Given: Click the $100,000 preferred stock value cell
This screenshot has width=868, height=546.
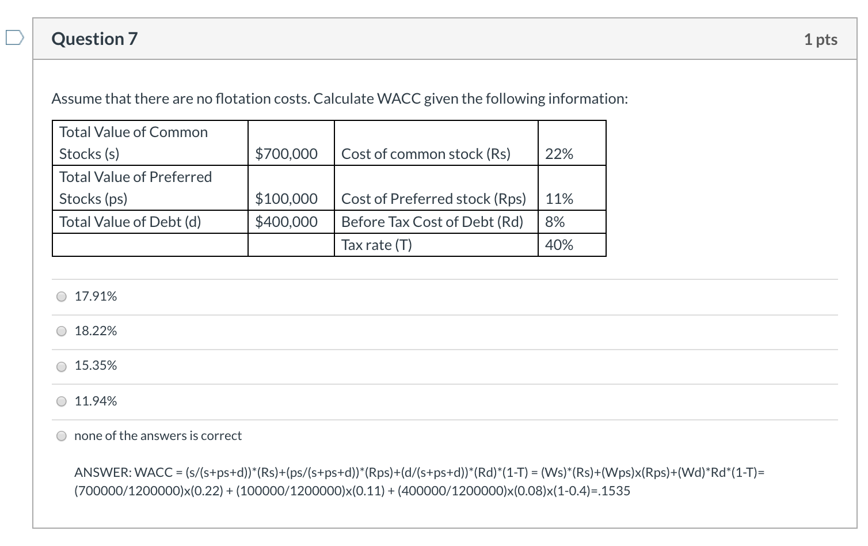Looking at the screenshot, I should pos(286,198).
